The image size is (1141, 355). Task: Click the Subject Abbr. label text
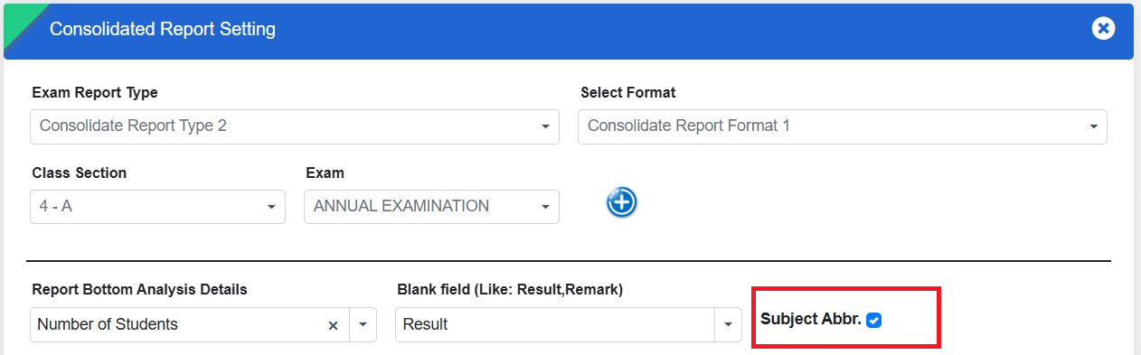[x=811, y=319]
